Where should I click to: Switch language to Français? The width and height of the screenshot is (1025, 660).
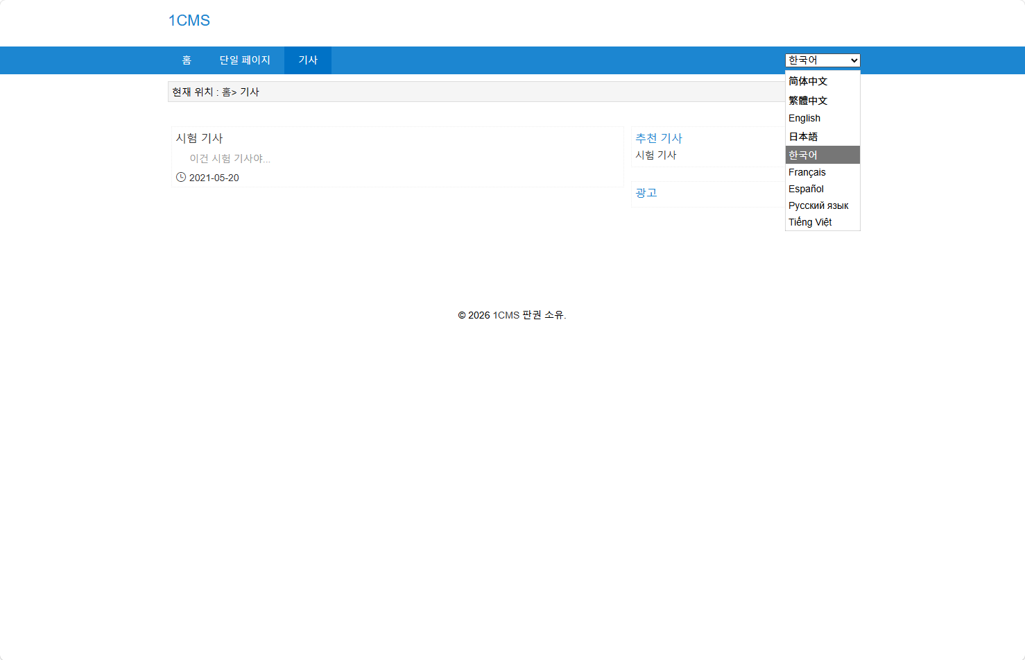click(807, 172)
